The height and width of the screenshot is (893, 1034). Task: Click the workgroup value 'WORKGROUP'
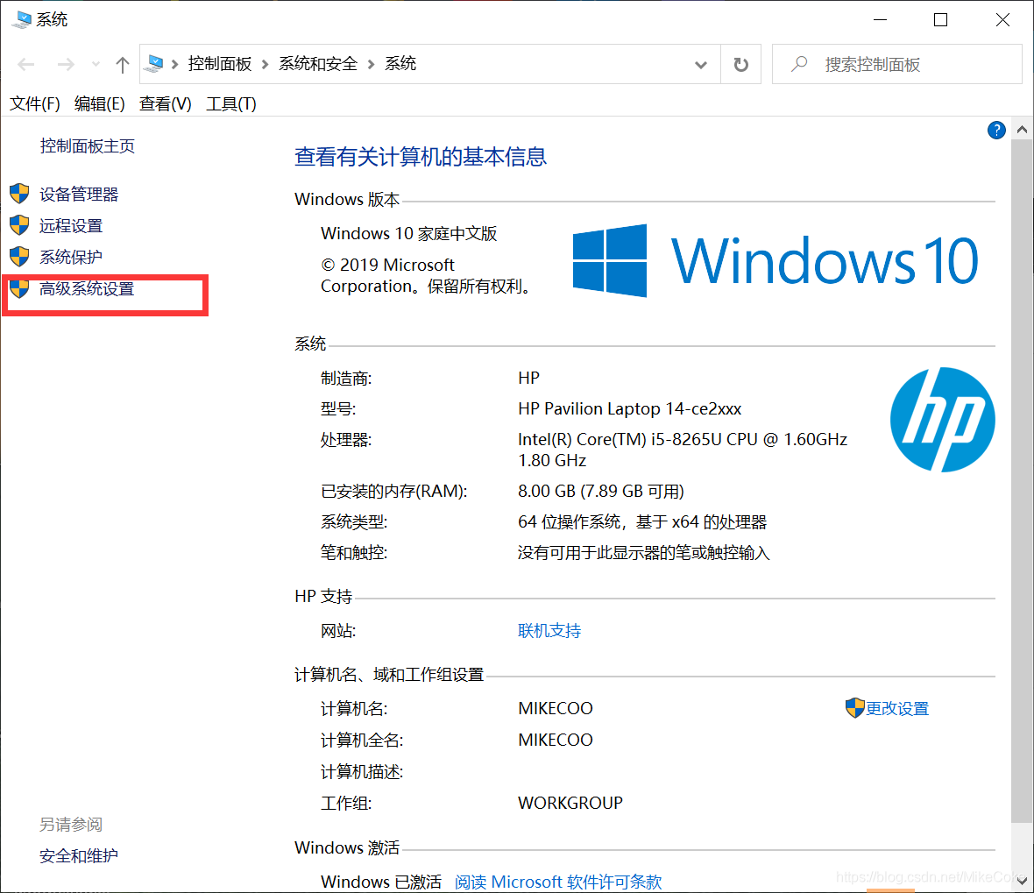(x=570, y=804)
